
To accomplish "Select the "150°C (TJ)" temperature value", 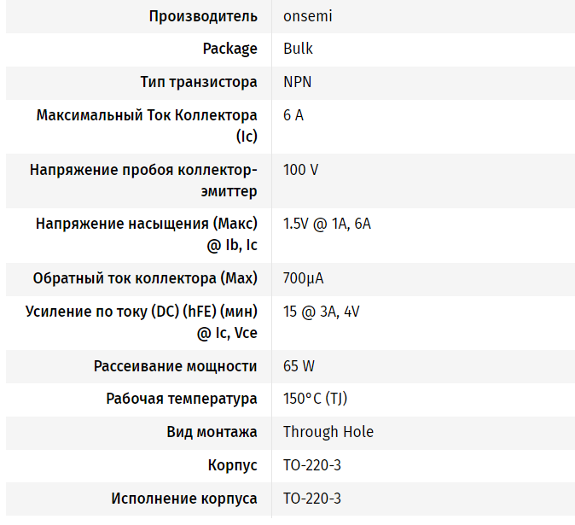I will (315, 399).
